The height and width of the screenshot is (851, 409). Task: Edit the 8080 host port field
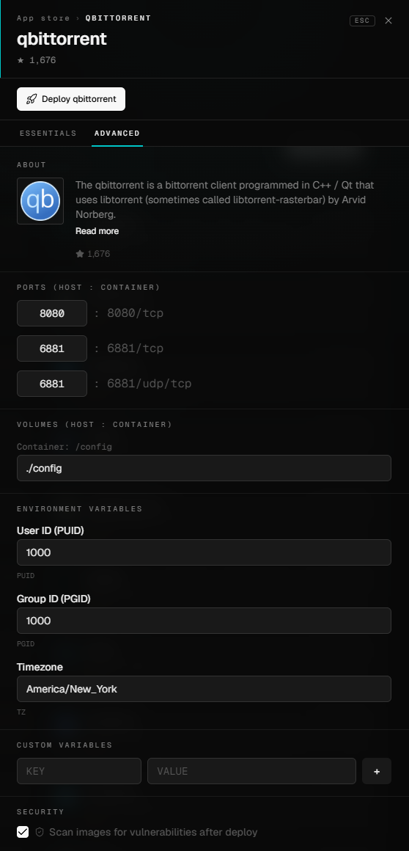(x=52, y=313)
